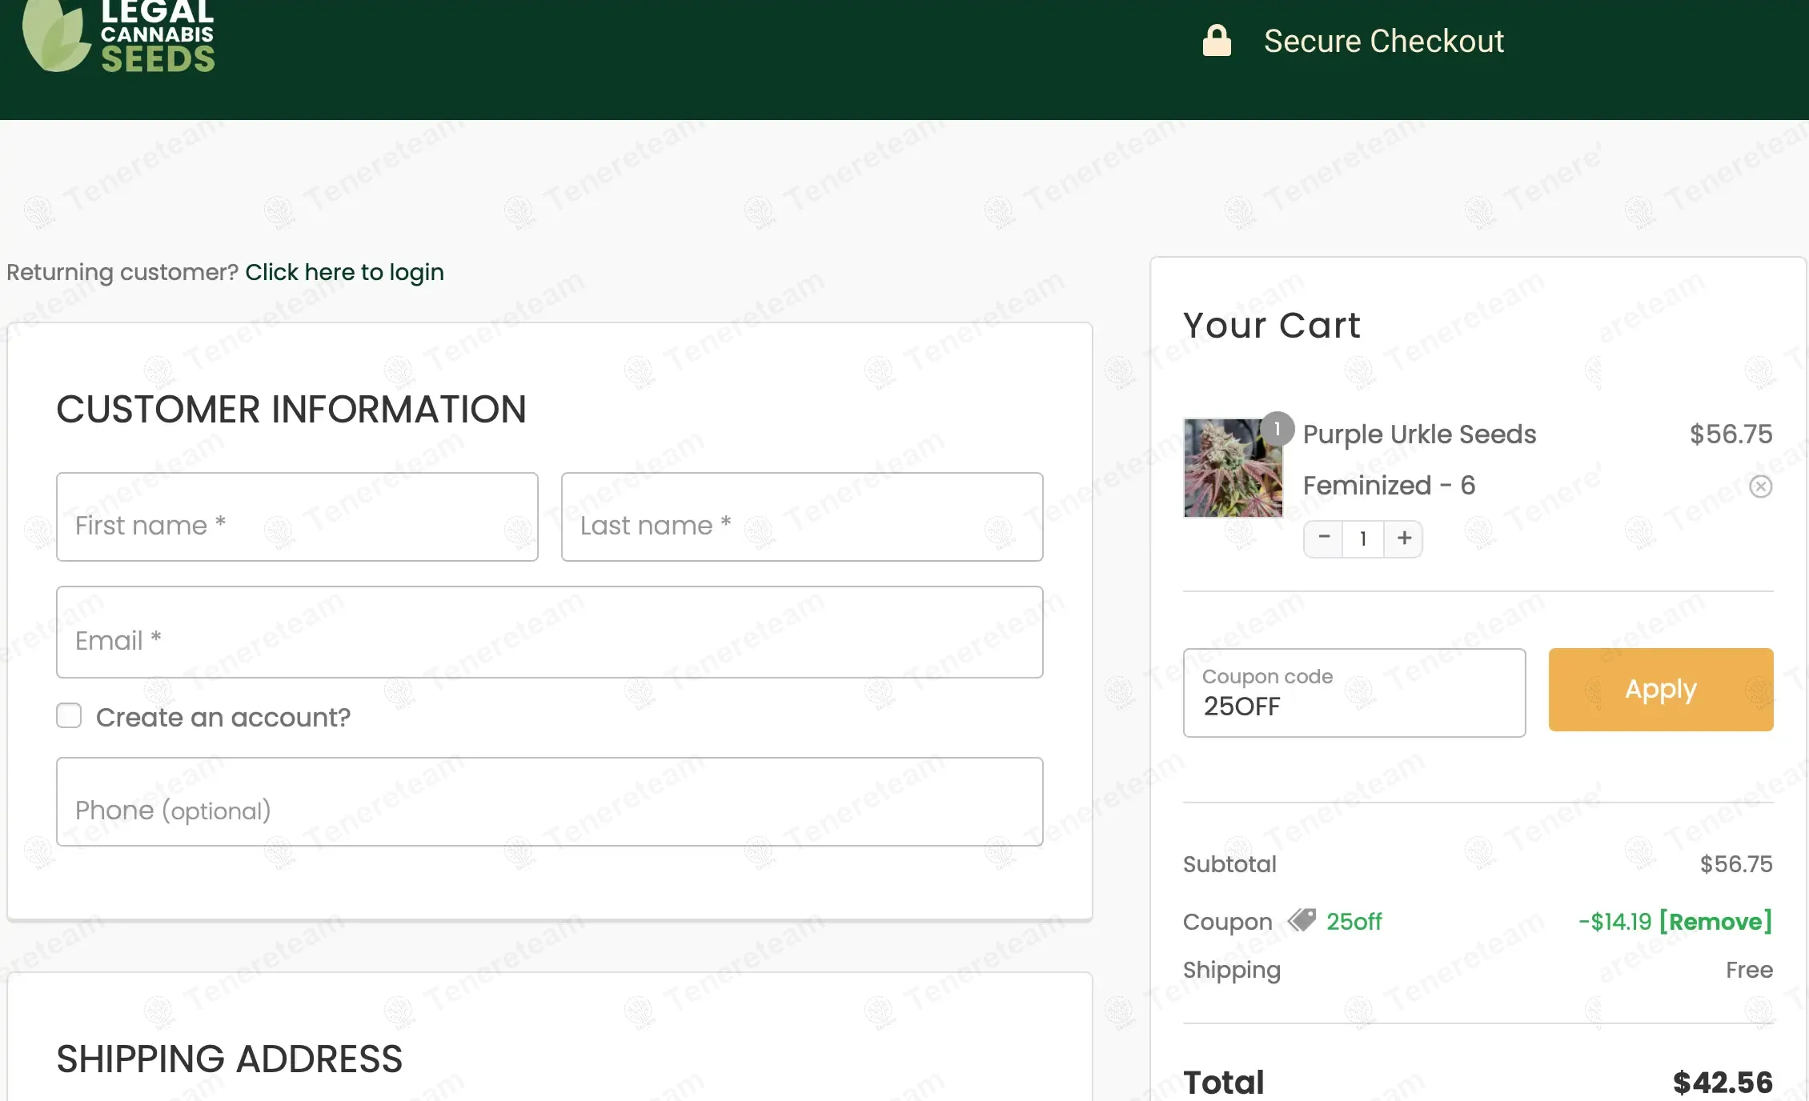1809x1101 pixels.
Task: Click the Purple Urkle product thumbnail
Action: [x=1233, y=467]
